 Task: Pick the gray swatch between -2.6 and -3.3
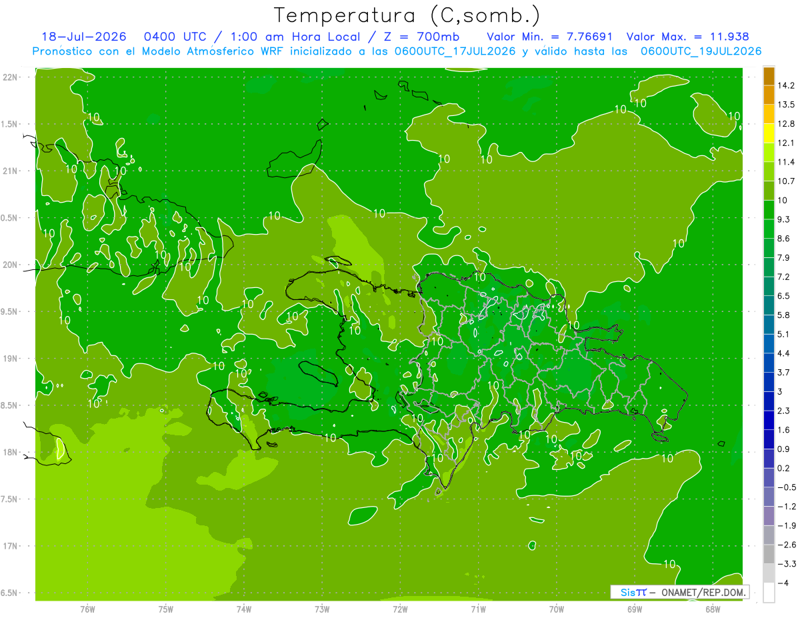point(769,555)
